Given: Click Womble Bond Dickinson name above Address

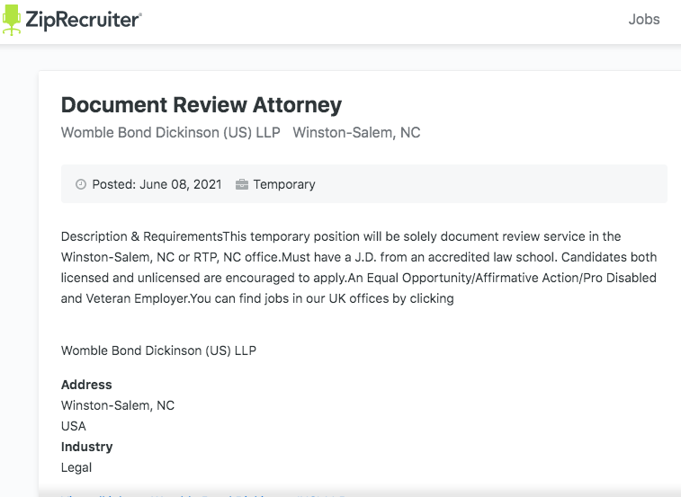Looking at the screenshot, I should [158, 351].
